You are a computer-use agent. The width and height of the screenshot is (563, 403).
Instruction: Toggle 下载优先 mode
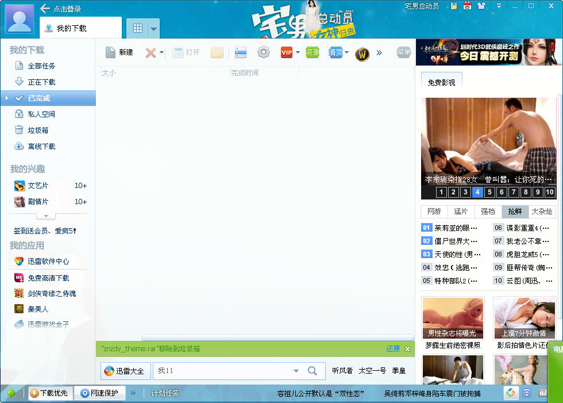(51, 393)
